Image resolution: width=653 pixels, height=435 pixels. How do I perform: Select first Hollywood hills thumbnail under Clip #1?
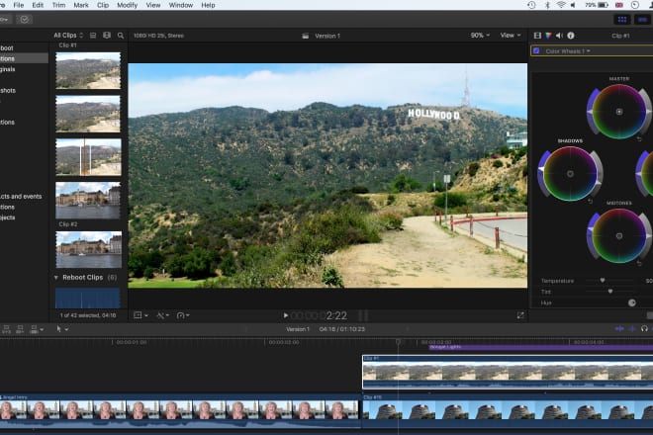(x=88, y=70)
